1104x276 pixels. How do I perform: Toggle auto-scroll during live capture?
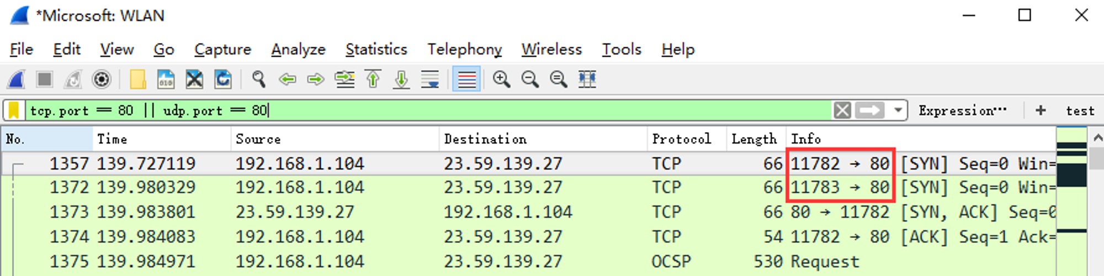430,79
